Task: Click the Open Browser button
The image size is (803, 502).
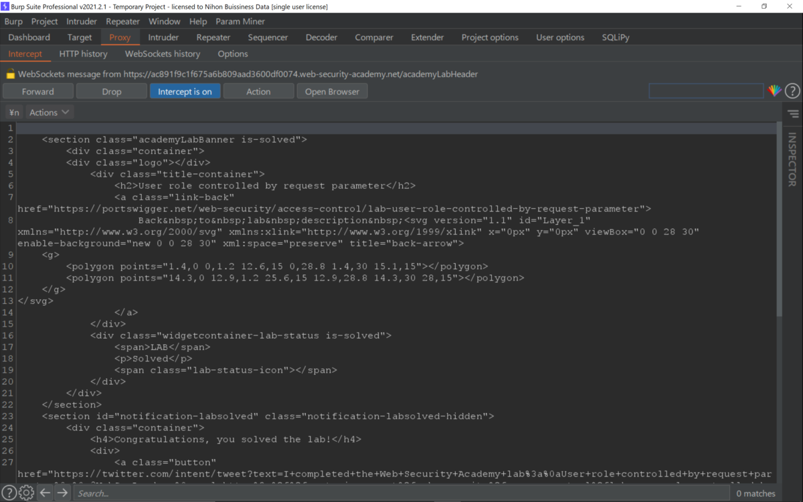Action: pos(332,92)
